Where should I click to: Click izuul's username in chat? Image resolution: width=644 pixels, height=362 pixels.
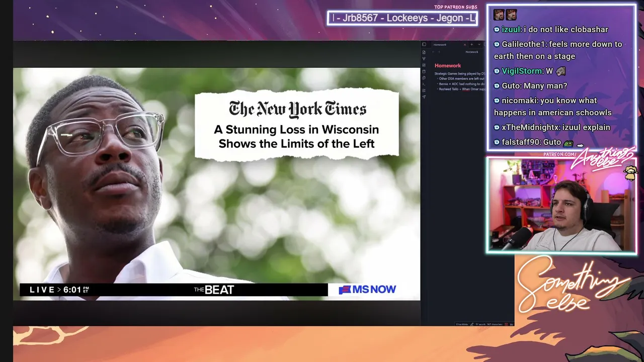(511, 30)
